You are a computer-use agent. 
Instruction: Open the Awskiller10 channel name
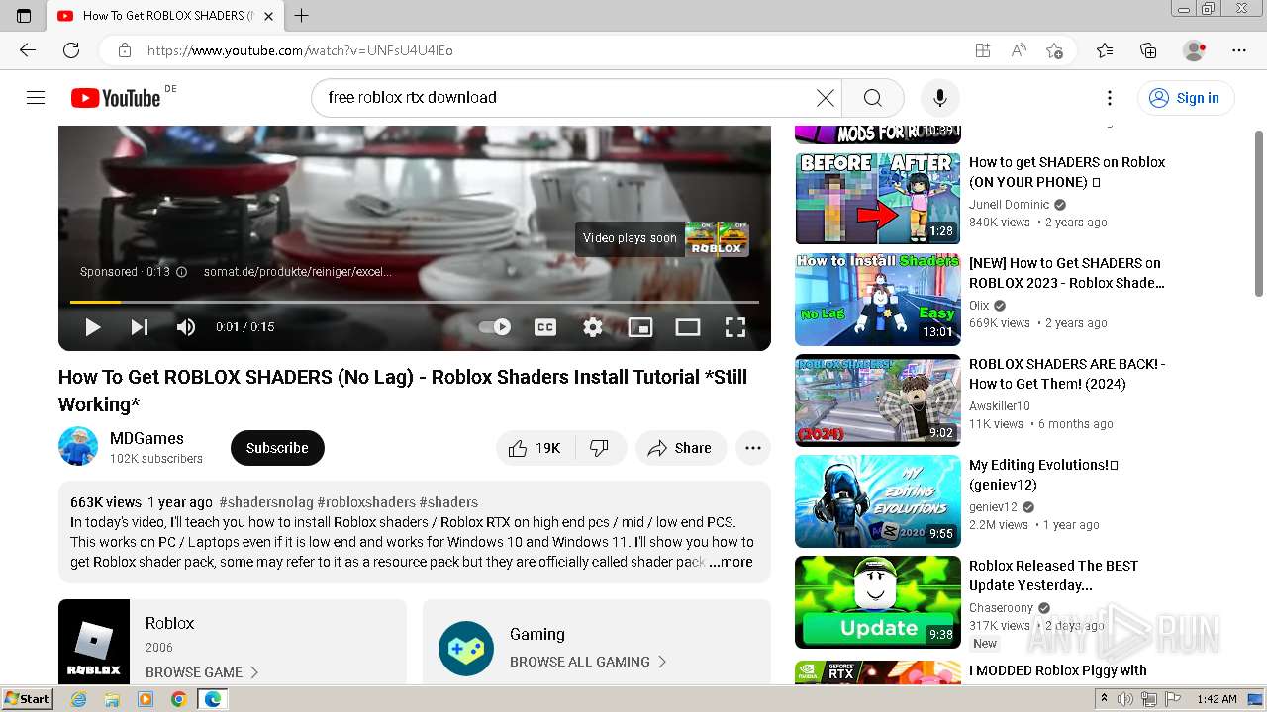pos(1000,406)
